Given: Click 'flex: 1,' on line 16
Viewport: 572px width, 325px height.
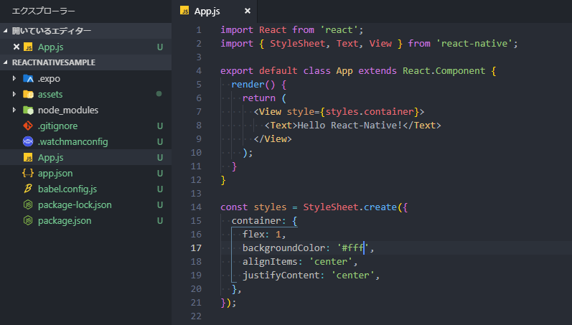Looking at the screenshot, I should (264, 234).
